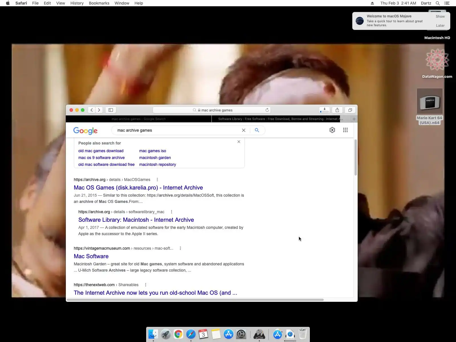The height and width of the screenshot is (342, 456).
Task: Click the Safari address bar
Action: point(211,110)
